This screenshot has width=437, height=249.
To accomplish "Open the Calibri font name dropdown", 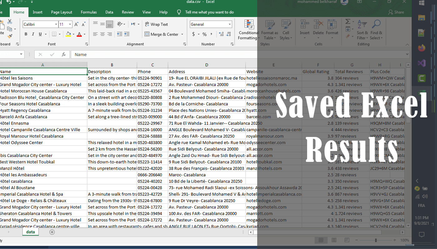I will pyautogui.click(x=56, y=24).
